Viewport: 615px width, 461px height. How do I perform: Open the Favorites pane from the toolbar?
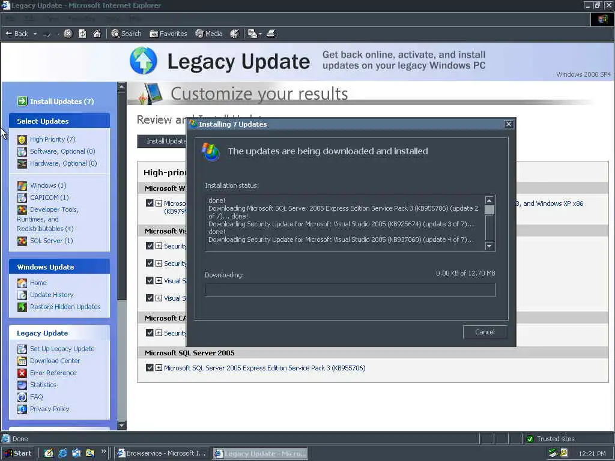[168, 34]
